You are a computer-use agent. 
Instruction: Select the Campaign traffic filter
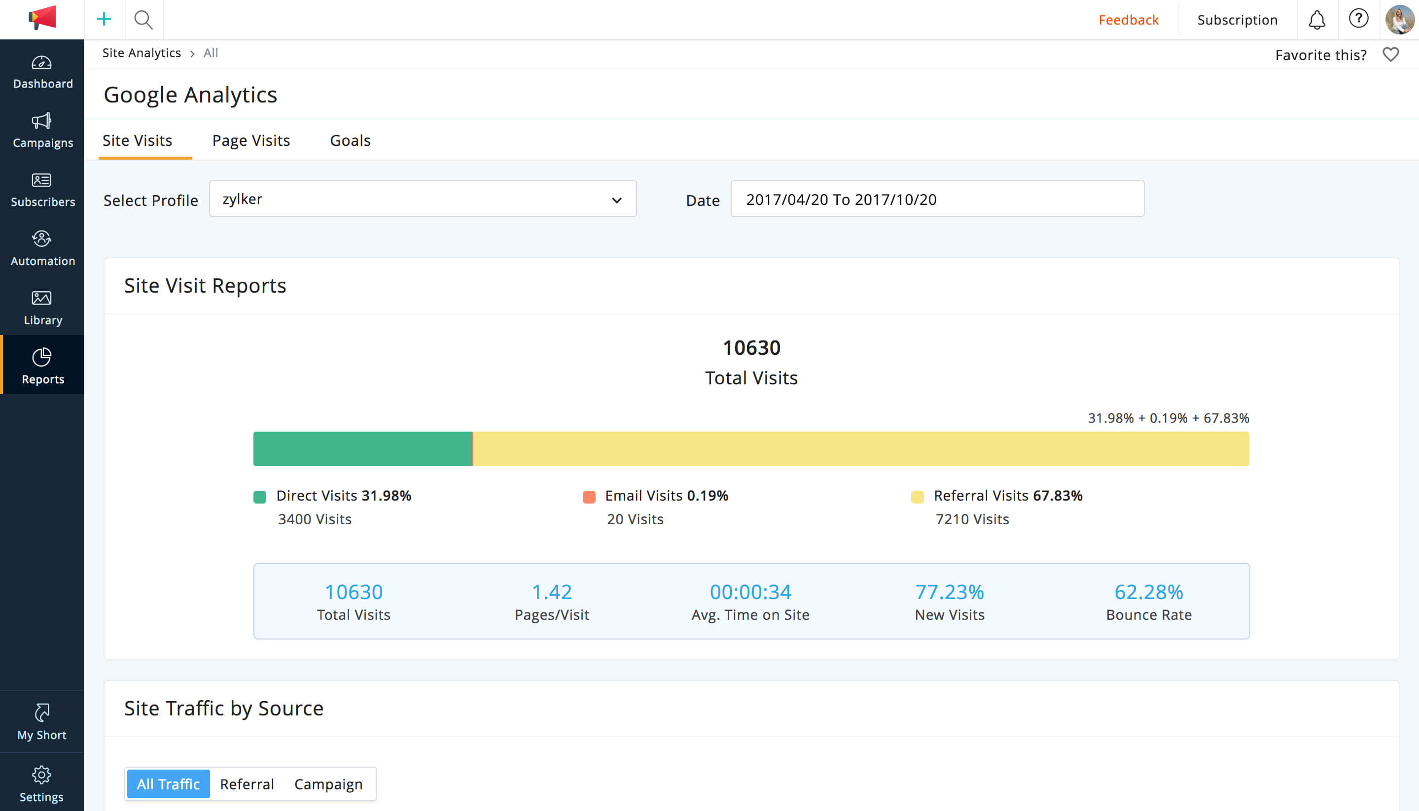click(x=328, y=784)
